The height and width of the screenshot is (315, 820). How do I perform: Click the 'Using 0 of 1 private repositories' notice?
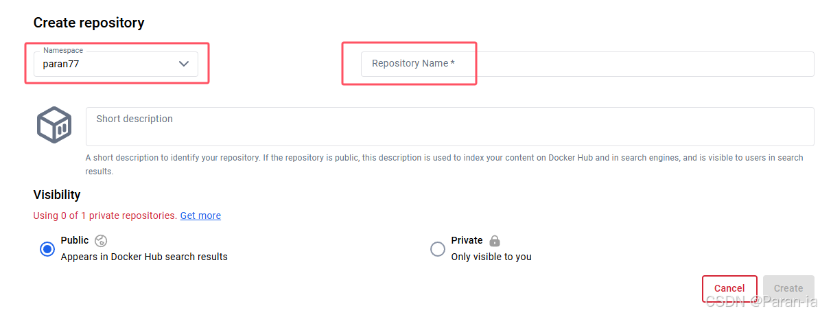tap(105, 215)
